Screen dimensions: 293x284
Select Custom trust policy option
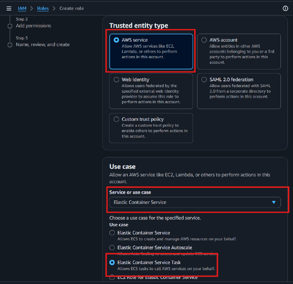coord(151,128)
